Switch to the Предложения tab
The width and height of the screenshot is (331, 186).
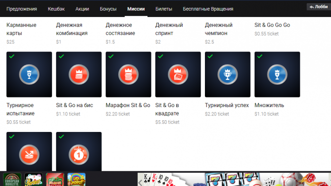21,9
